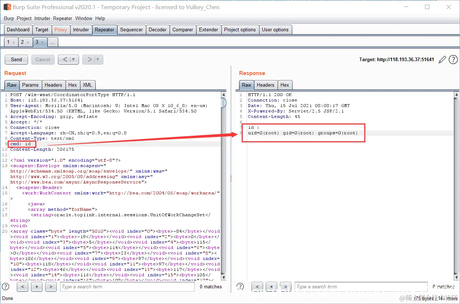Select the response Raw tab

click(247, 85)
